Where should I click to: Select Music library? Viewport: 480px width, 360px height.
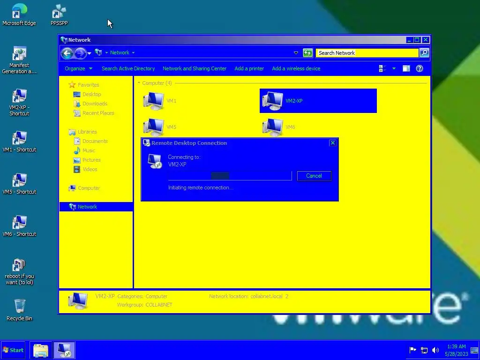[x=84, y=150]
